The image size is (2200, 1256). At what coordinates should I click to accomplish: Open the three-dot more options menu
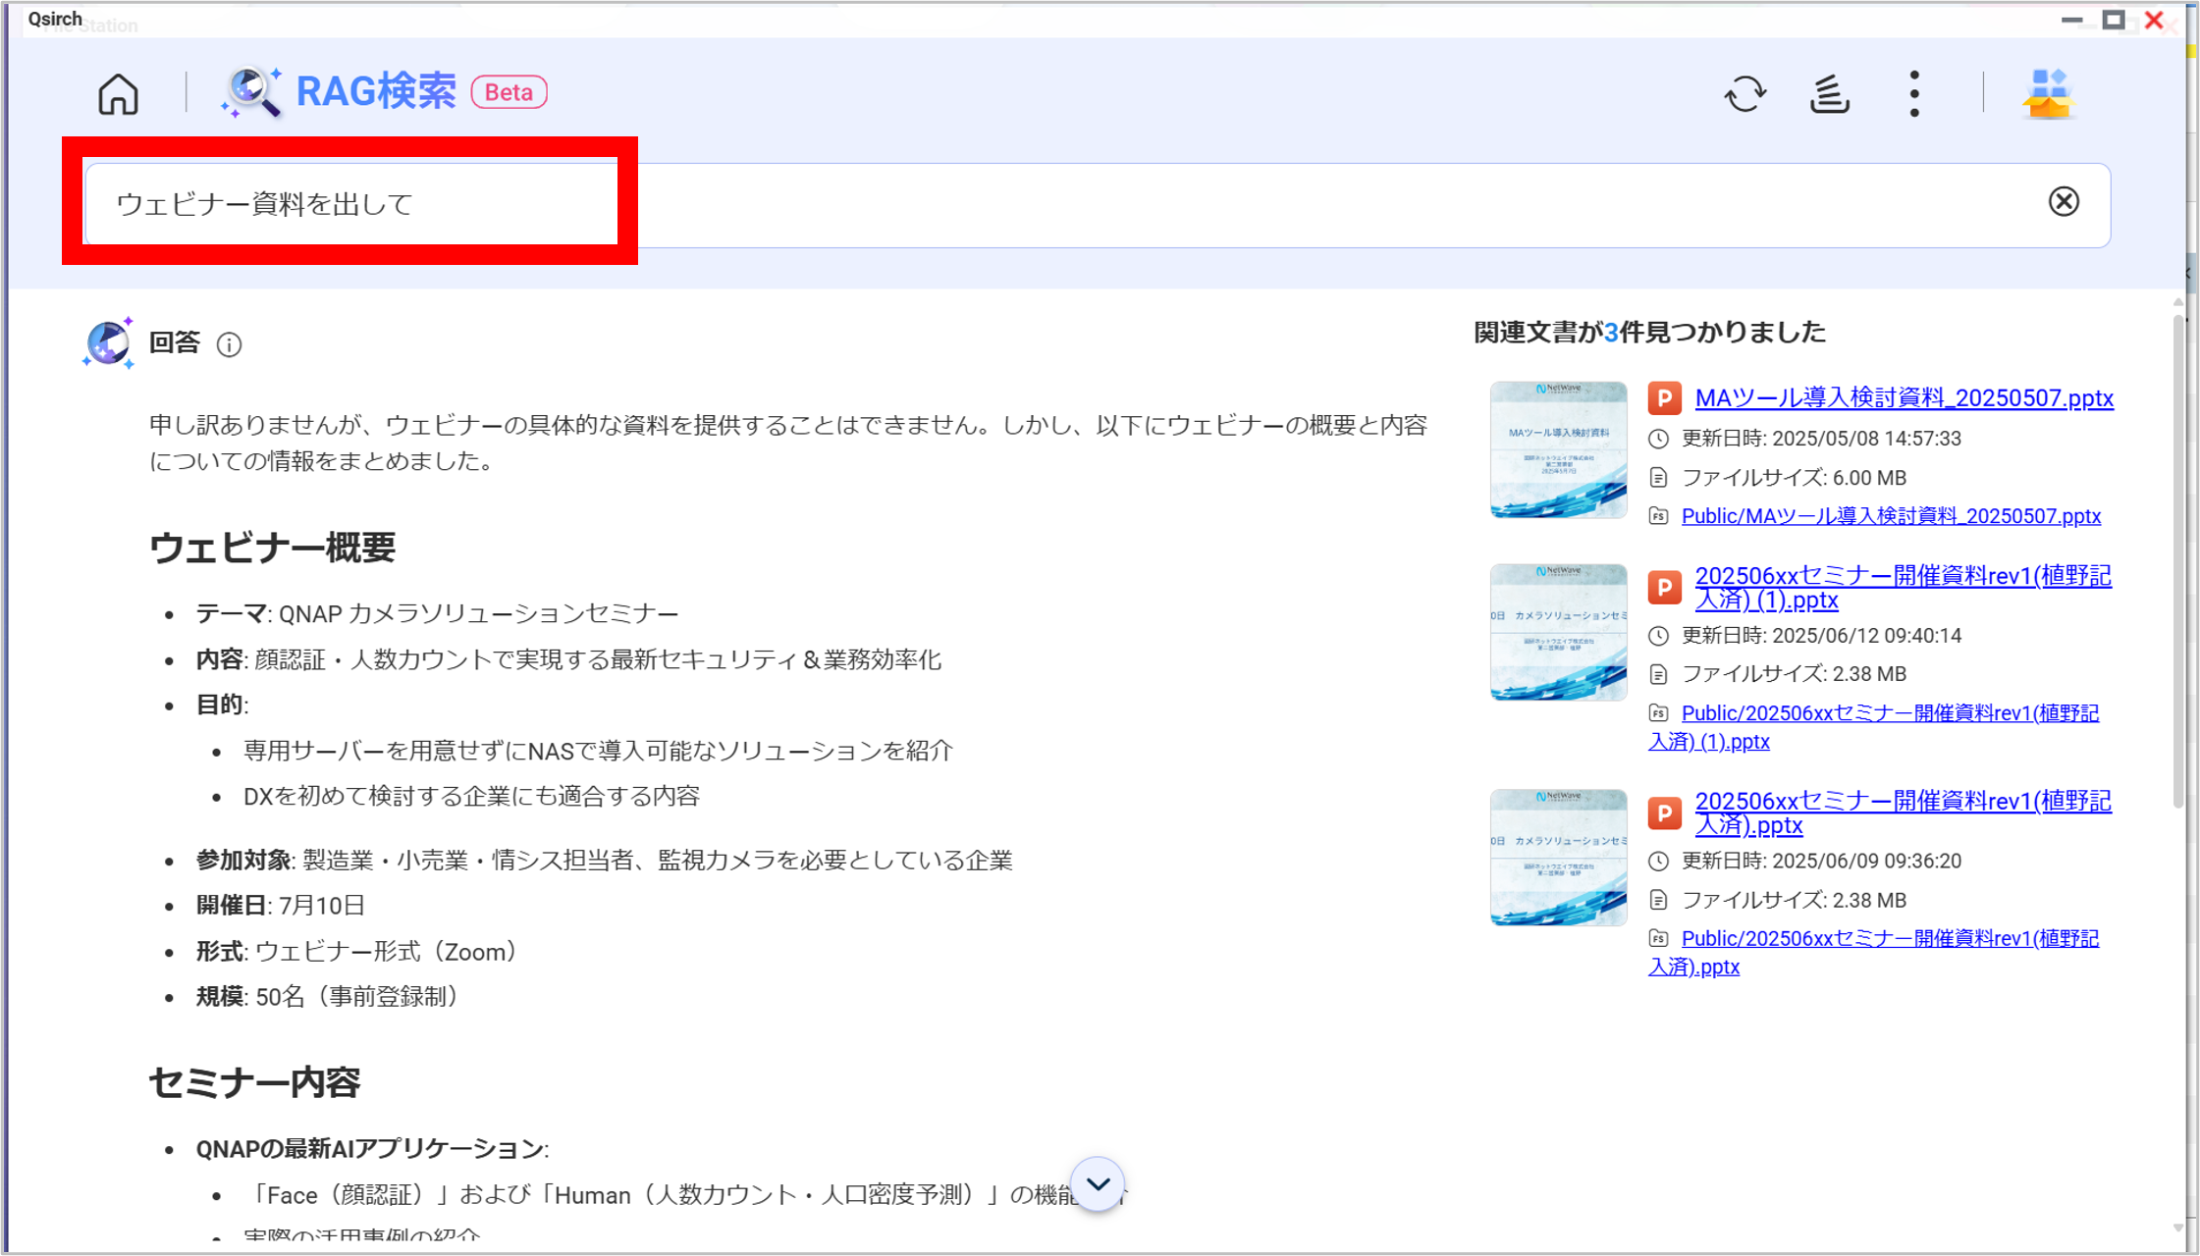coord(1913,94)
